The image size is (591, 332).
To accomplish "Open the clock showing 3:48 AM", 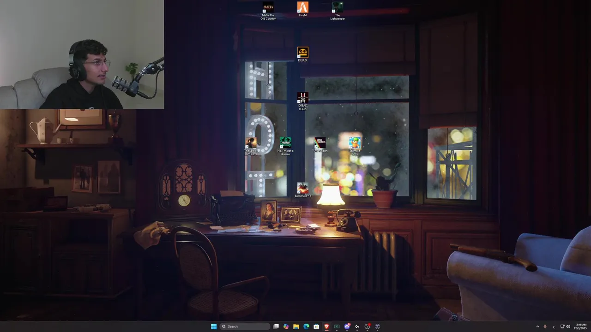I will [x=581, y=326].
